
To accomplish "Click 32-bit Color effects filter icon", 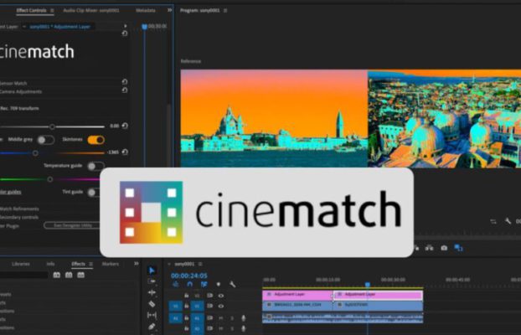I will coord(69,275).
